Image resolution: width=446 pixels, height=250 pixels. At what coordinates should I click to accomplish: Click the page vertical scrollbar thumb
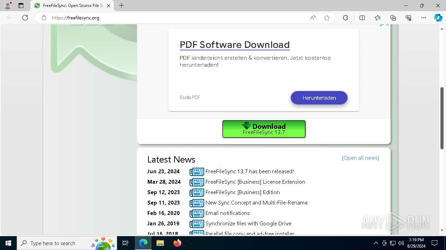tap(442, 118)
